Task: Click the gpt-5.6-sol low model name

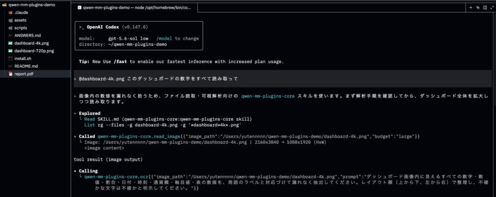Action: [x=128, y=39]
